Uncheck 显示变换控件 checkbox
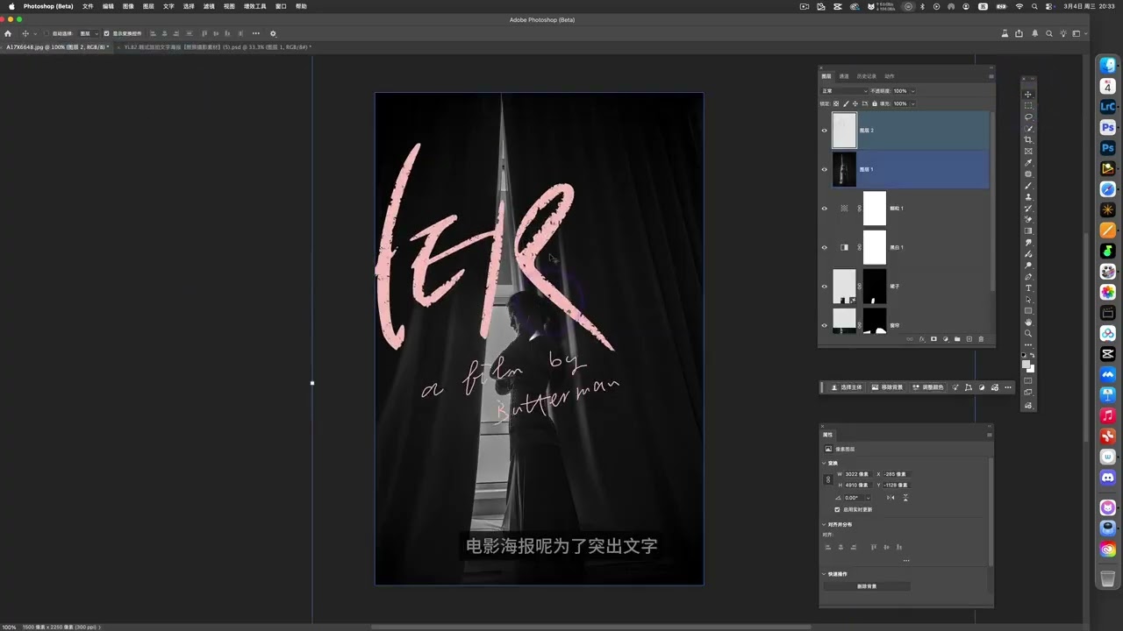1123x631 pixels. click(107, 33)
